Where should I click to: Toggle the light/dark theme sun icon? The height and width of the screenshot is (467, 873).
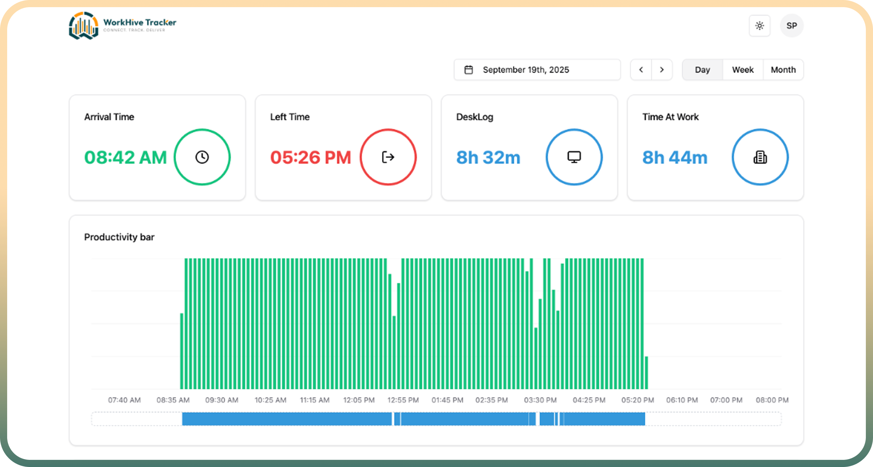[x=759, y=26]
